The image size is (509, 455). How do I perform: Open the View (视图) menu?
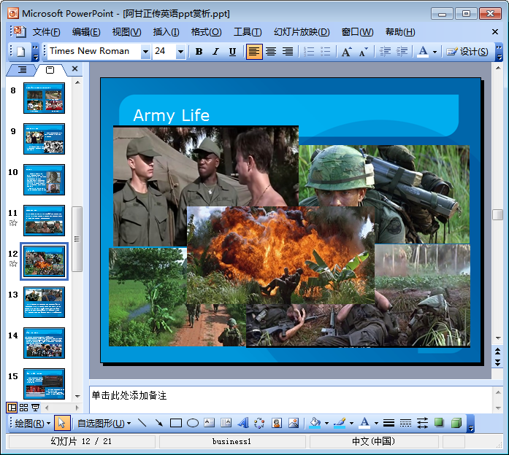click(x=126, y=32)
